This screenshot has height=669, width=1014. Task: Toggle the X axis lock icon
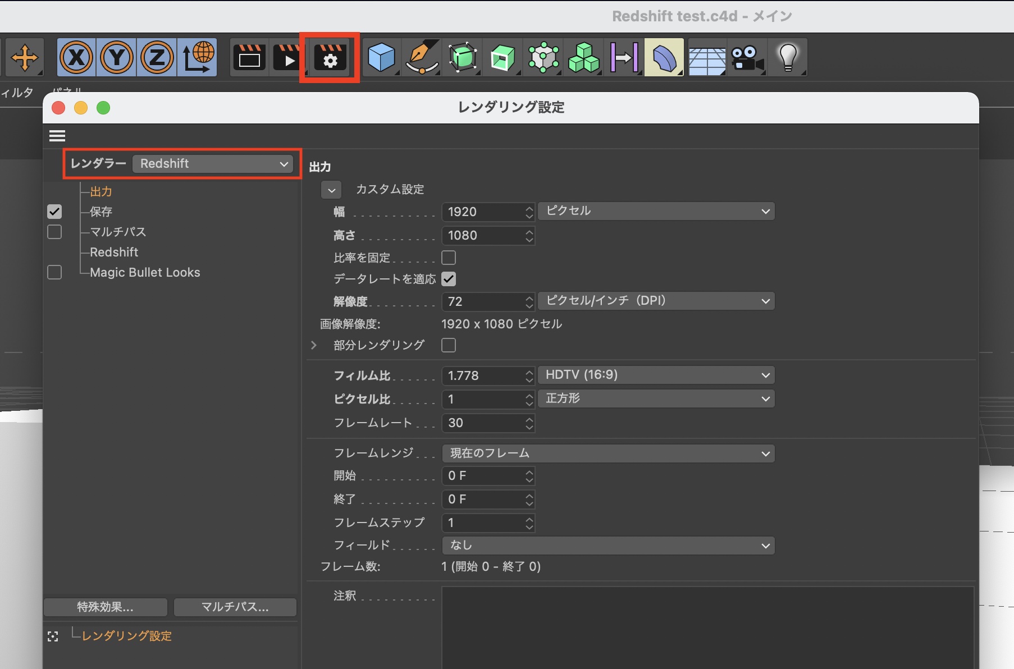tap(77, 58)
